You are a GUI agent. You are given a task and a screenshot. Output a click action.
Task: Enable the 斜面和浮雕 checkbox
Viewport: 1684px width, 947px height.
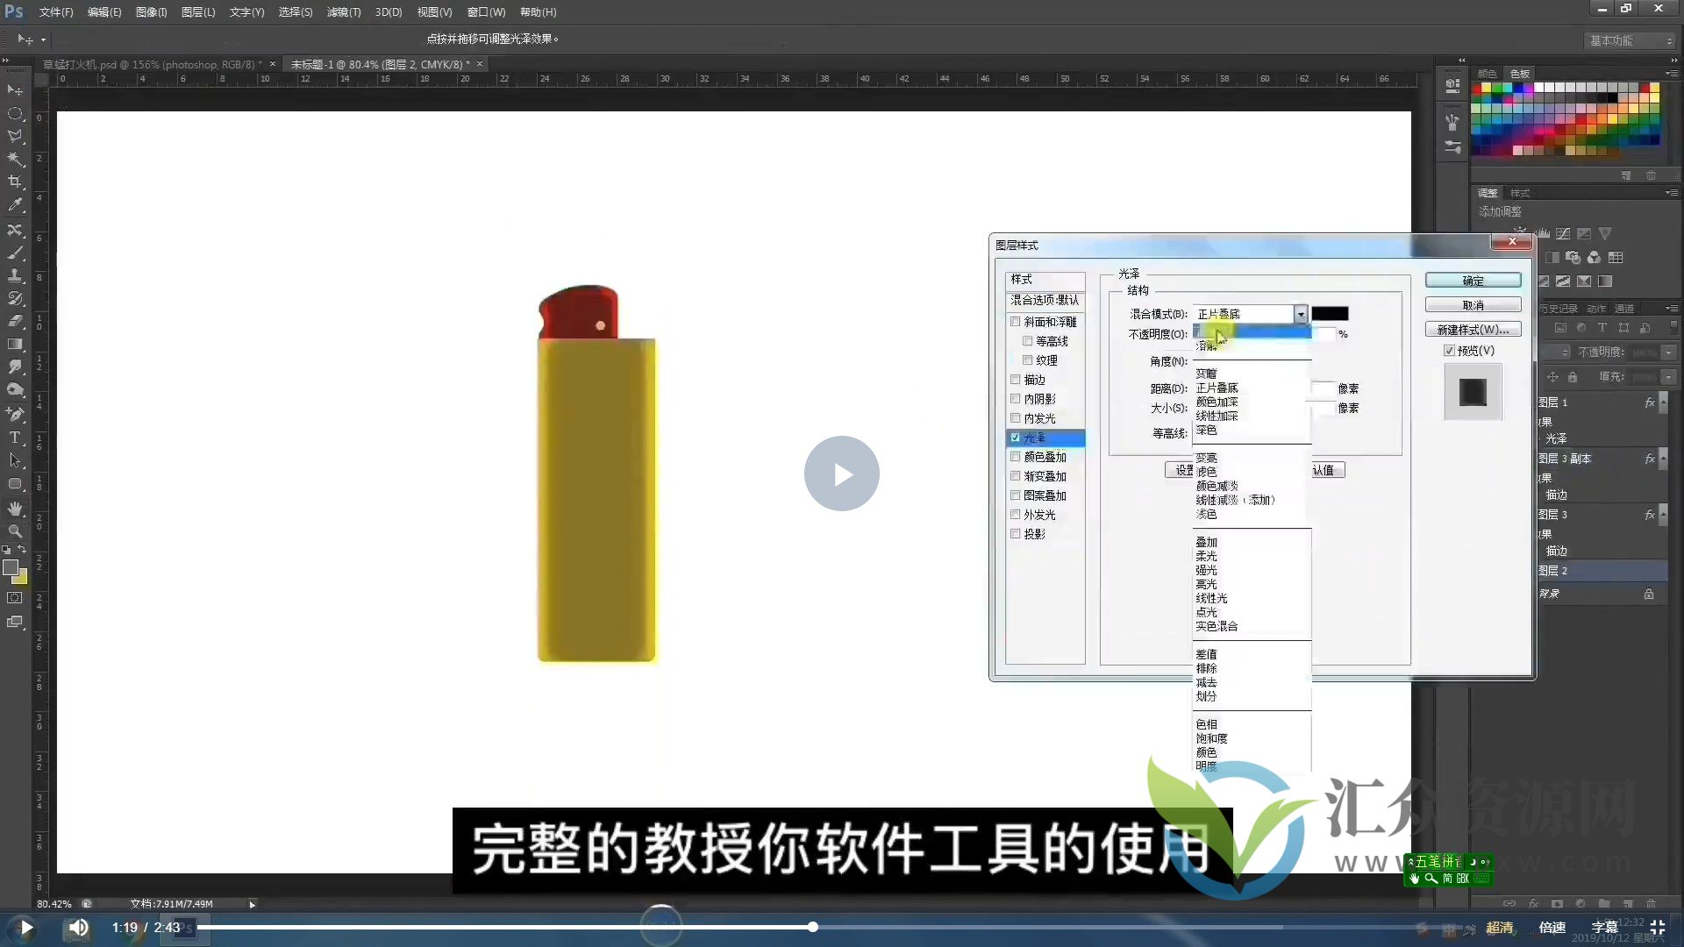(x=1016, y=321)
